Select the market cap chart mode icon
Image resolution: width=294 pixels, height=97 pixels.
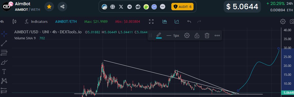pyautogui.click(x=177, y=21)
